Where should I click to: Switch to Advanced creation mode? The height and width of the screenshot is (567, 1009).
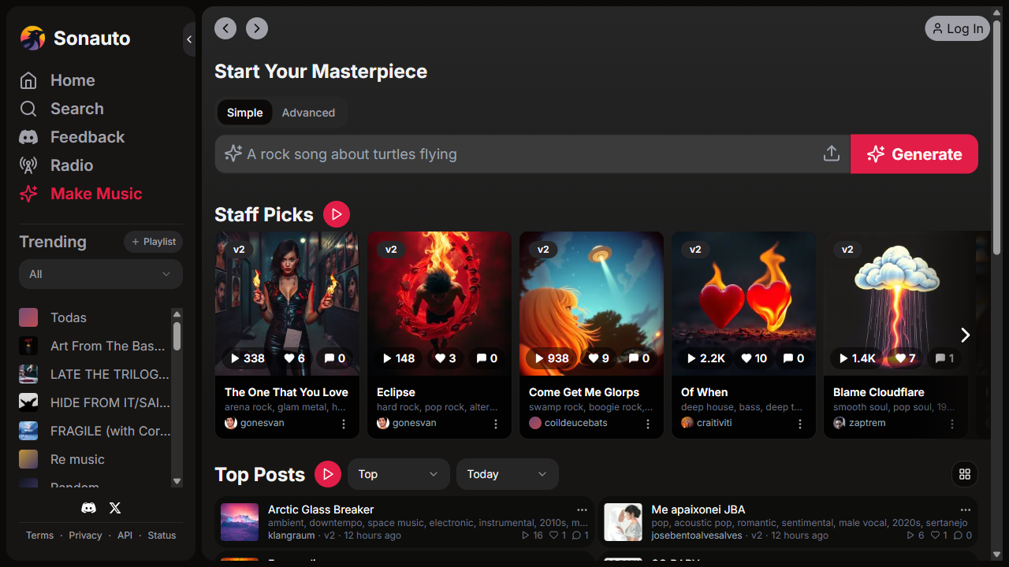tap(308, 113)
